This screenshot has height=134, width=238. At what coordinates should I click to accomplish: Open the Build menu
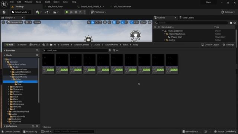[x=47, y=2]
